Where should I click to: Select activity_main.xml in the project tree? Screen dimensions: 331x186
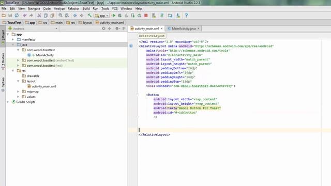(44, 86)
